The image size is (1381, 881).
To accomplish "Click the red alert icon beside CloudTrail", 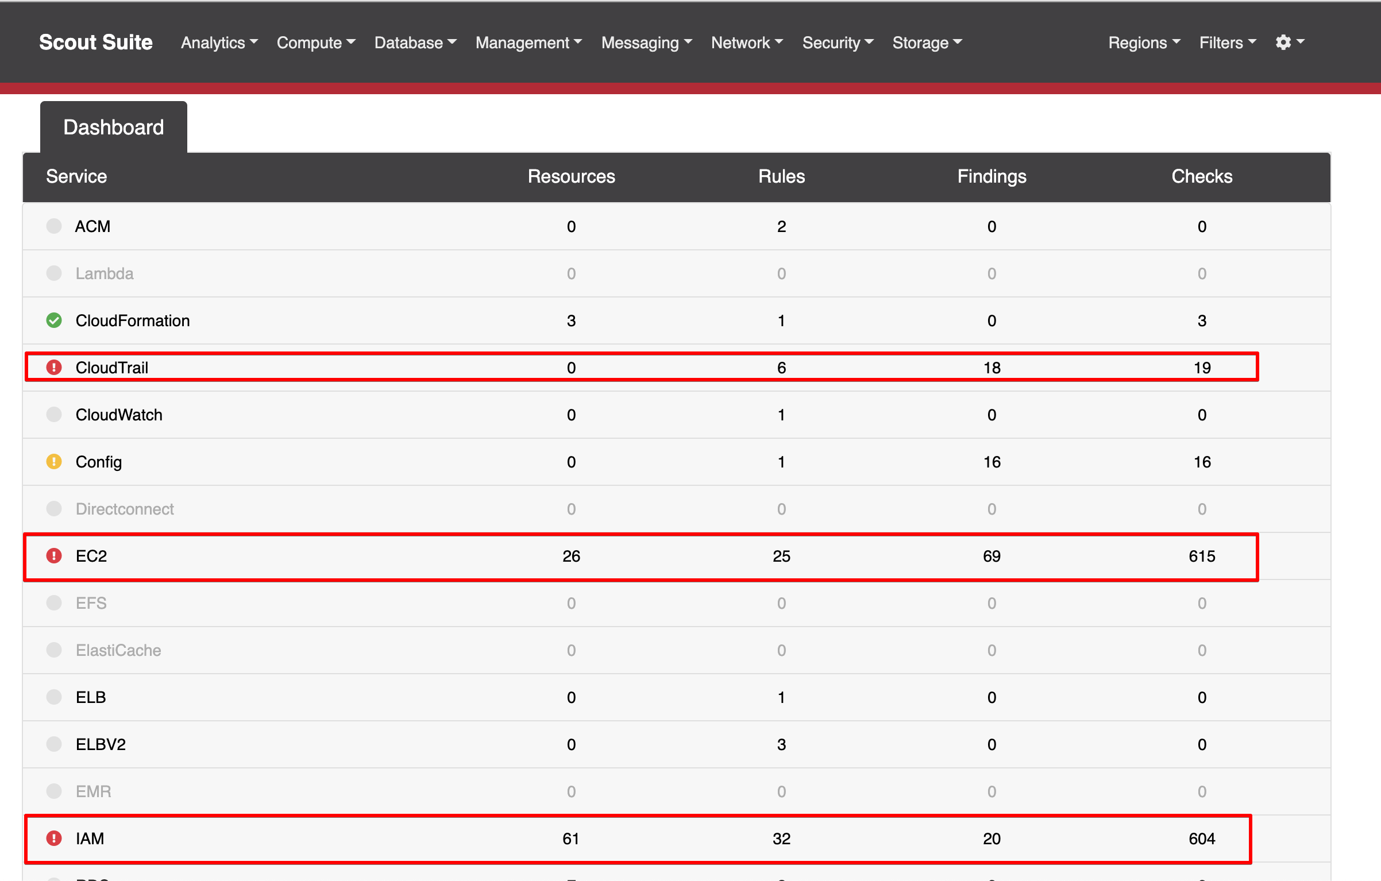I will click(x=54, y=367).
